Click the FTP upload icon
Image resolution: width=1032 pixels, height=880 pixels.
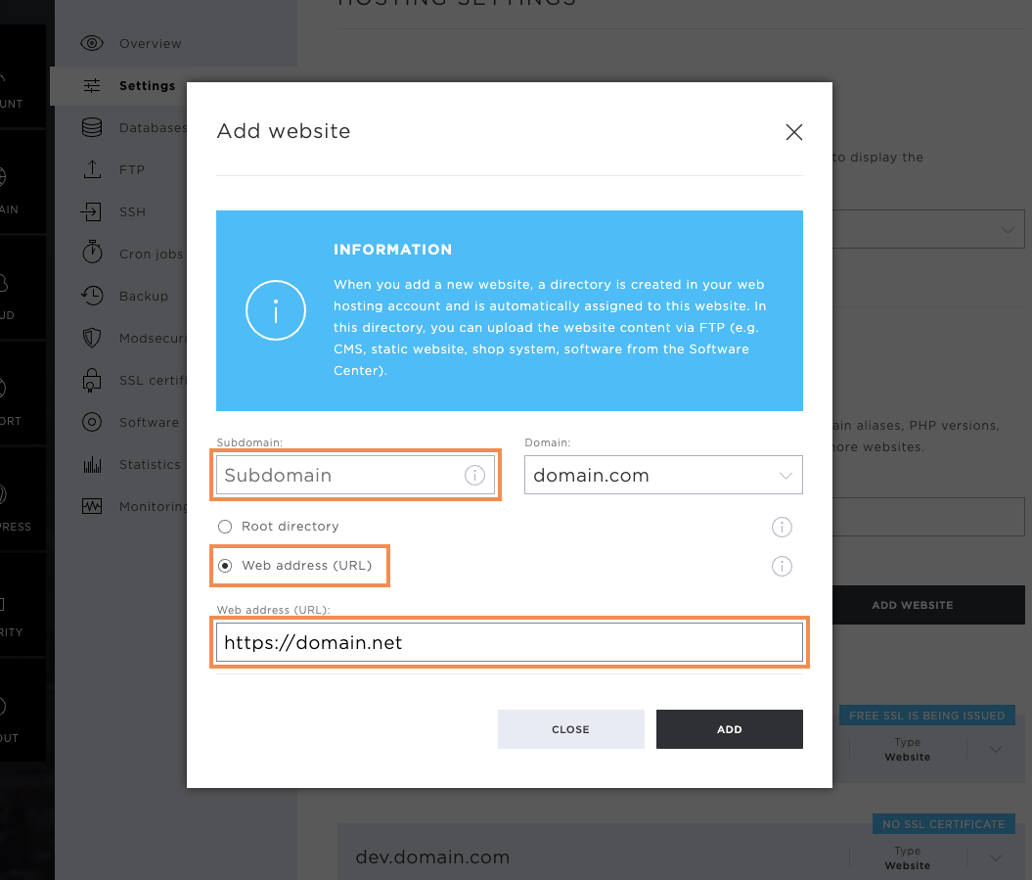tap(92, 169)
